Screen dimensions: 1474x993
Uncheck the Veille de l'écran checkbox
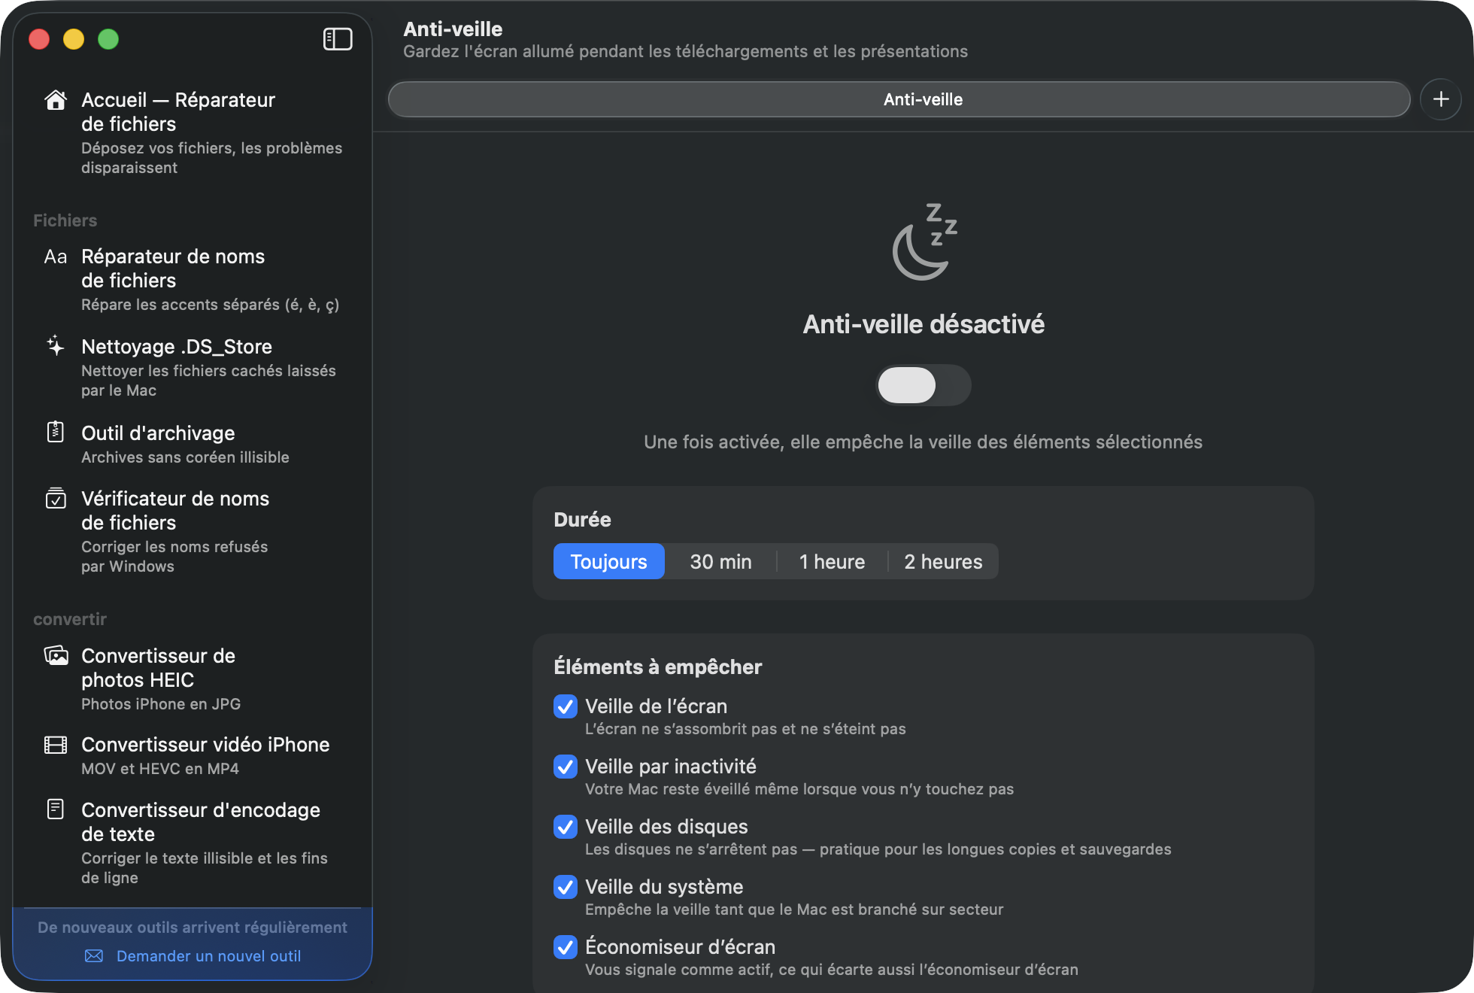(x=566, y=706)
